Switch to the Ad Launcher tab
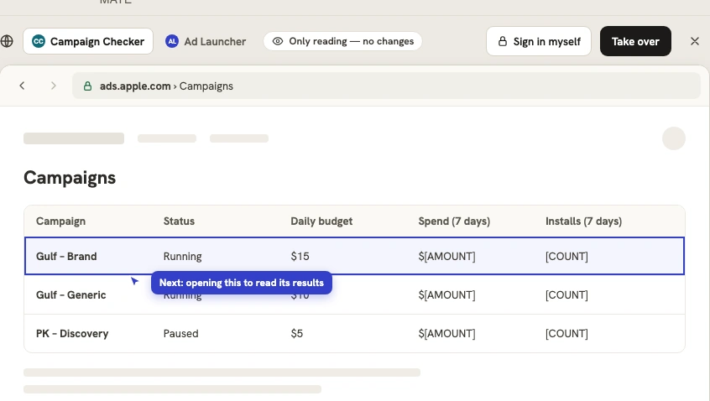 click(x=206, y=41)
